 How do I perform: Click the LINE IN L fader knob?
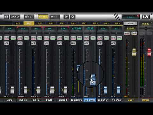click(25, 90)
